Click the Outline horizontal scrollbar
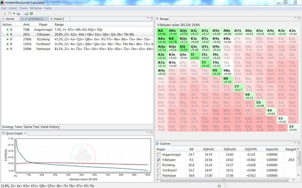 click(224, 179)
